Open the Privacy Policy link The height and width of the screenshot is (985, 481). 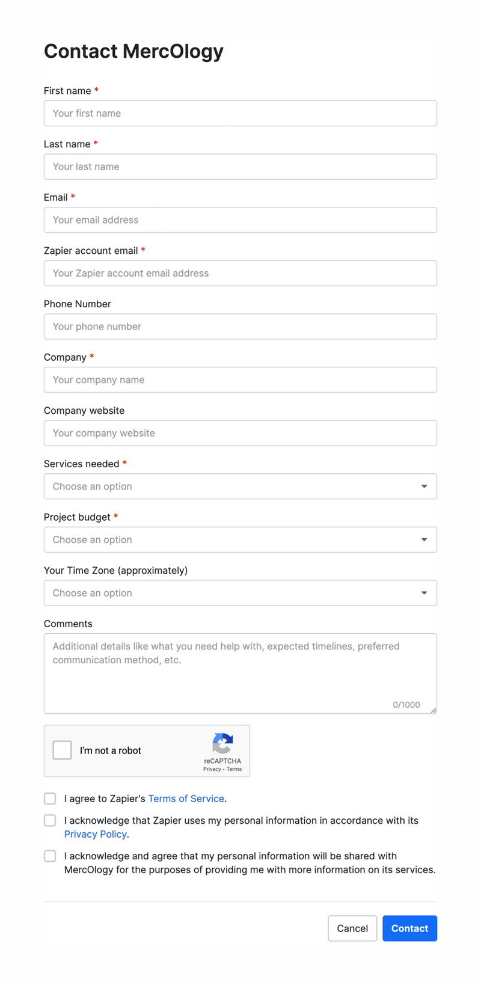(95, 834)
